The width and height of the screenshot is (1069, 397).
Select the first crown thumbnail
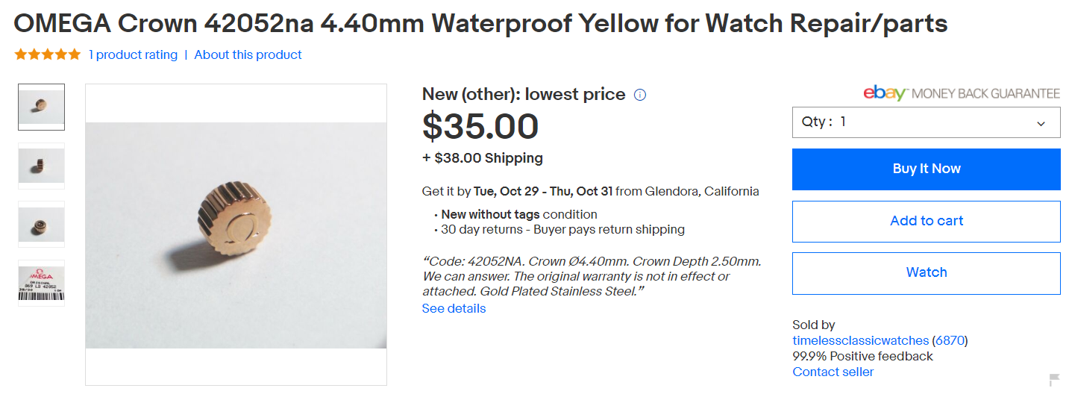[x=42, y=107]
